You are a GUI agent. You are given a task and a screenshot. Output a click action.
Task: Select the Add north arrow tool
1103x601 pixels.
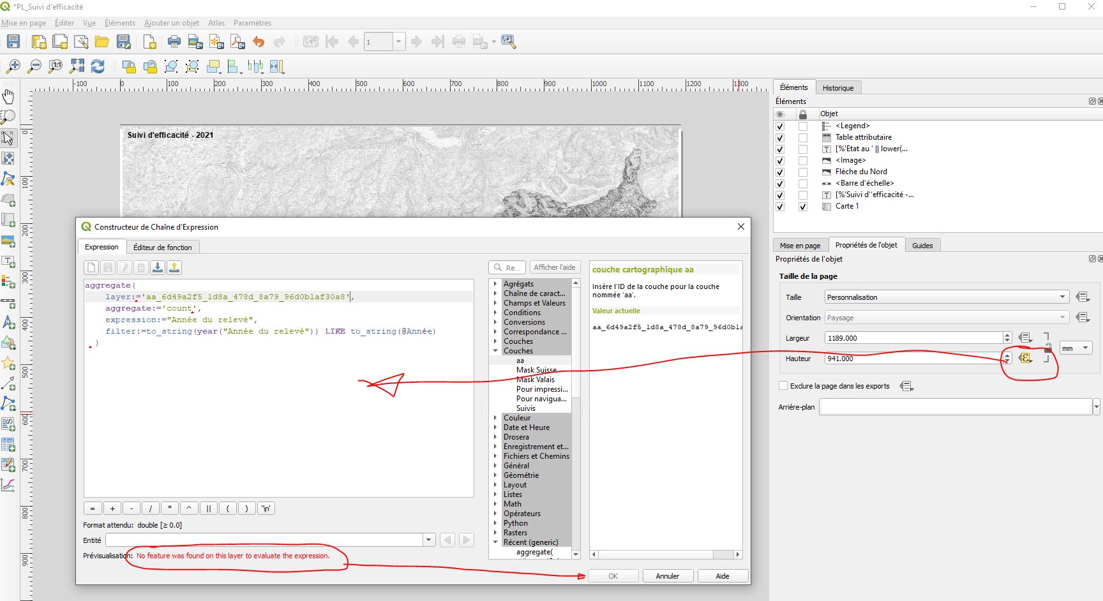[8, 322]
